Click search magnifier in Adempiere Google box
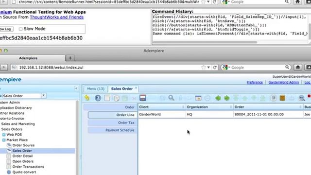Image resolution: width=311 pixels, height=175 pixels. pyautogui.click(x=287, y=67)
